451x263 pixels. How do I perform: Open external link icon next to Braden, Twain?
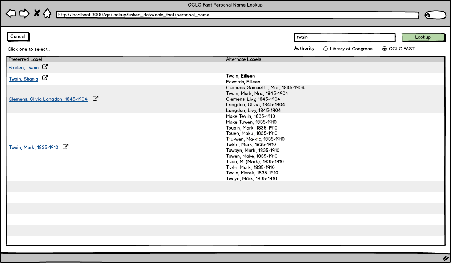45,67
